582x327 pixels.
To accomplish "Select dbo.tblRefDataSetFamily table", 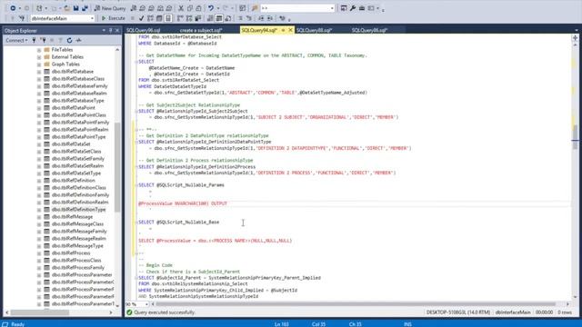I will [78, 159].
